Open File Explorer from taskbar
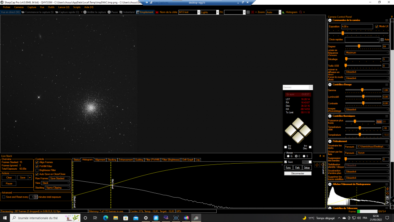 115,218
